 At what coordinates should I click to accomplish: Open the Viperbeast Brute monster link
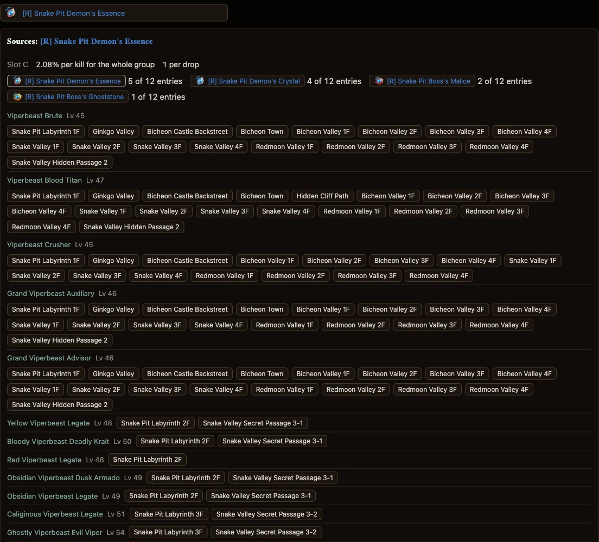[35, 115]
